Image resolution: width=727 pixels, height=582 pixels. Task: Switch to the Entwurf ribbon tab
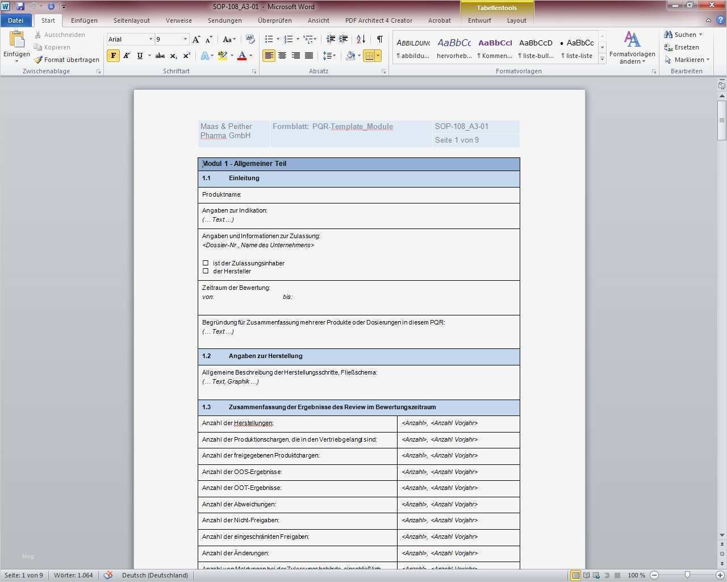(x=479, y=20)
